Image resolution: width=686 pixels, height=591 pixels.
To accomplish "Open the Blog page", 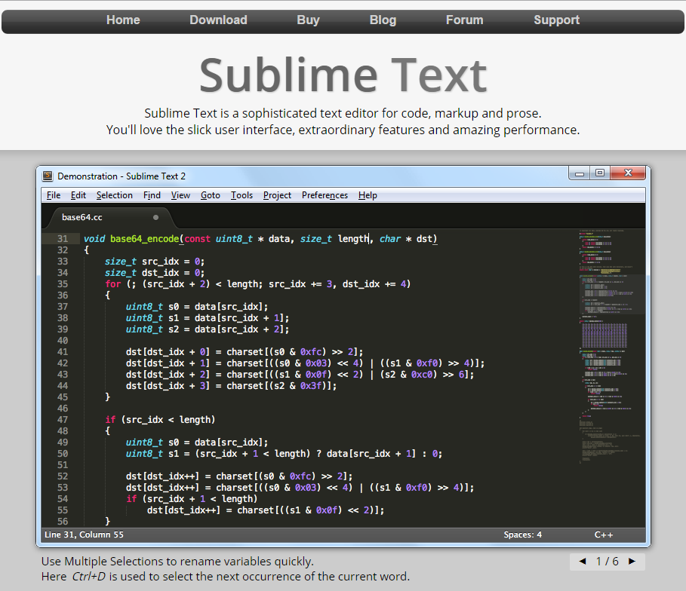I will 383,20.
